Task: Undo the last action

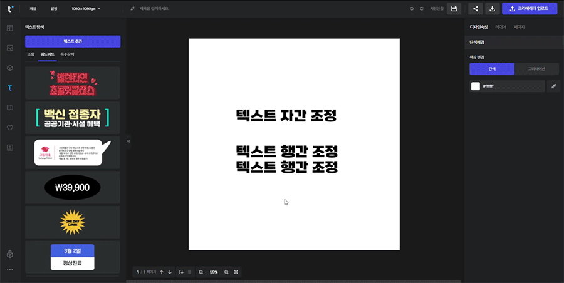Action: (412, 9)
